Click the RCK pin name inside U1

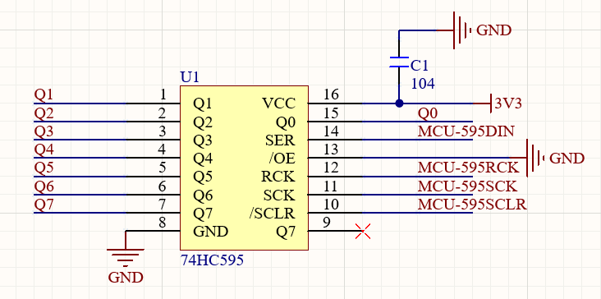click(278, 177)
